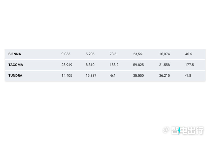Click the 59,825 cell

tap(138, 65)
